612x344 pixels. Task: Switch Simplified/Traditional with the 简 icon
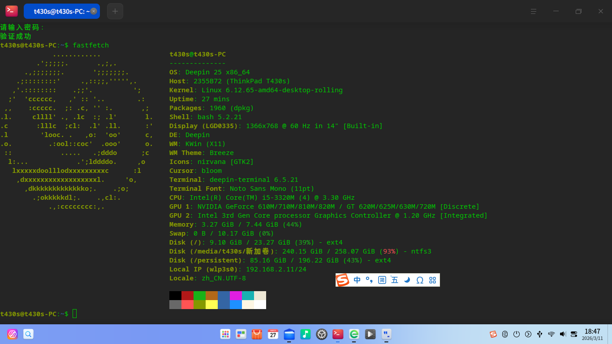pyautogui.click(x=382, y=280)
